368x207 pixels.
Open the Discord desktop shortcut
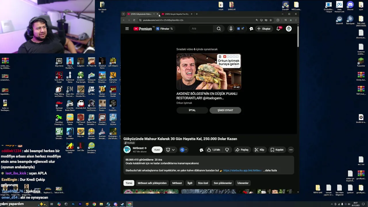click(350, 6)
